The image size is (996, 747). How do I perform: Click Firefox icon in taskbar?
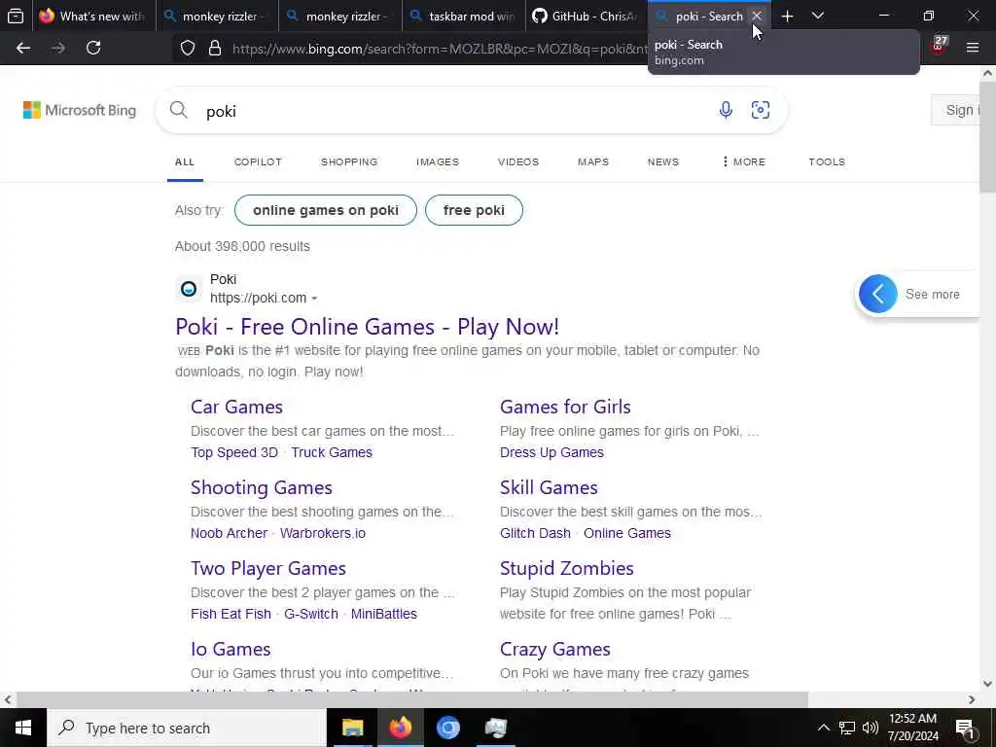[x=400, y=728]
